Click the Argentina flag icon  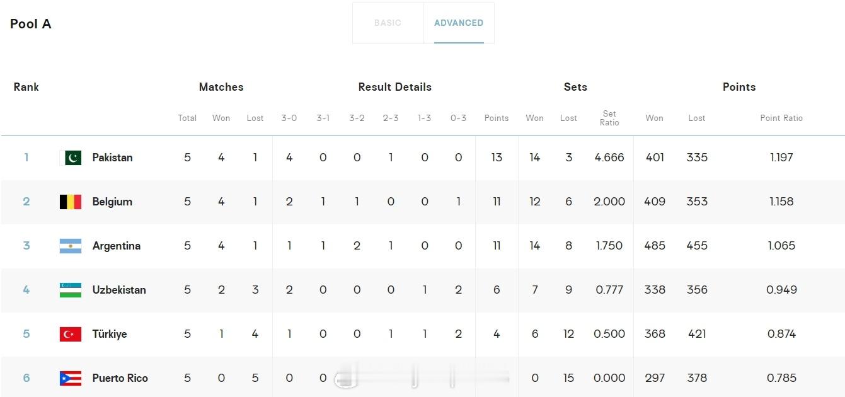click(71, 246)
